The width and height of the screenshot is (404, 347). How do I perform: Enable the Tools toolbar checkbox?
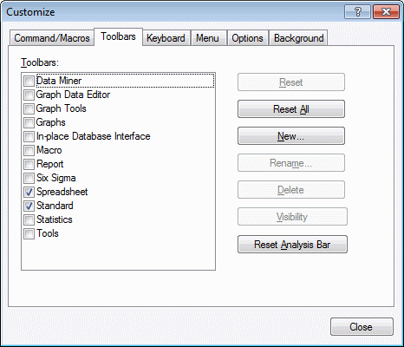[29, 233]
